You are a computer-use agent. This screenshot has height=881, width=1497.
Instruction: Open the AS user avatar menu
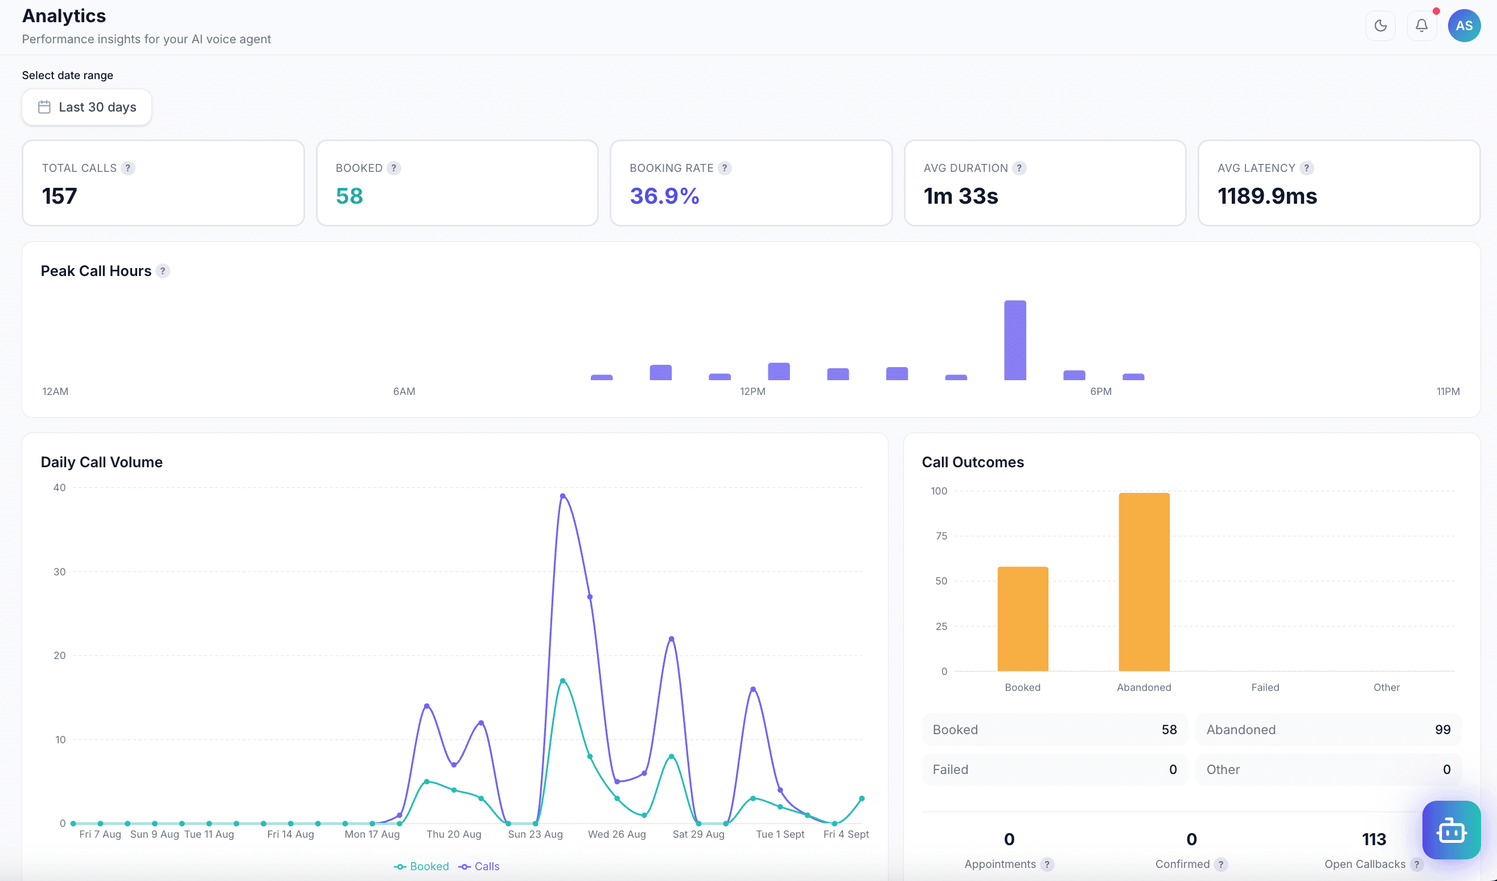pos(1464,26)
